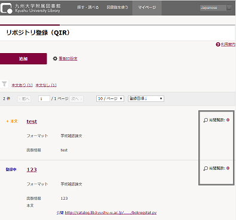
Task: Click the 次へ next page button
Action: pos(76,99)
